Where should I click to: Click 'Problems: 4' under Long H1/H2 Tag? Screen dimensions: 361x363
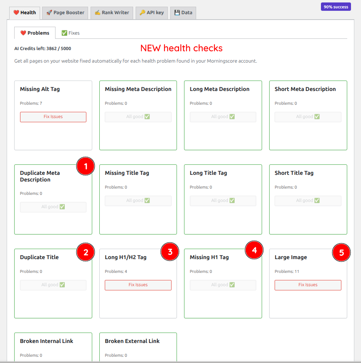[x=116, y=271]
